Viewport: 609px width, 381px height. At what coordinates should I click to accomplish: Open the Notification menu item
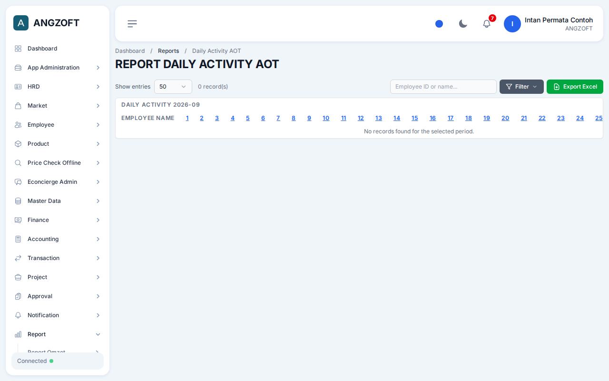click(x=58, y=315)
